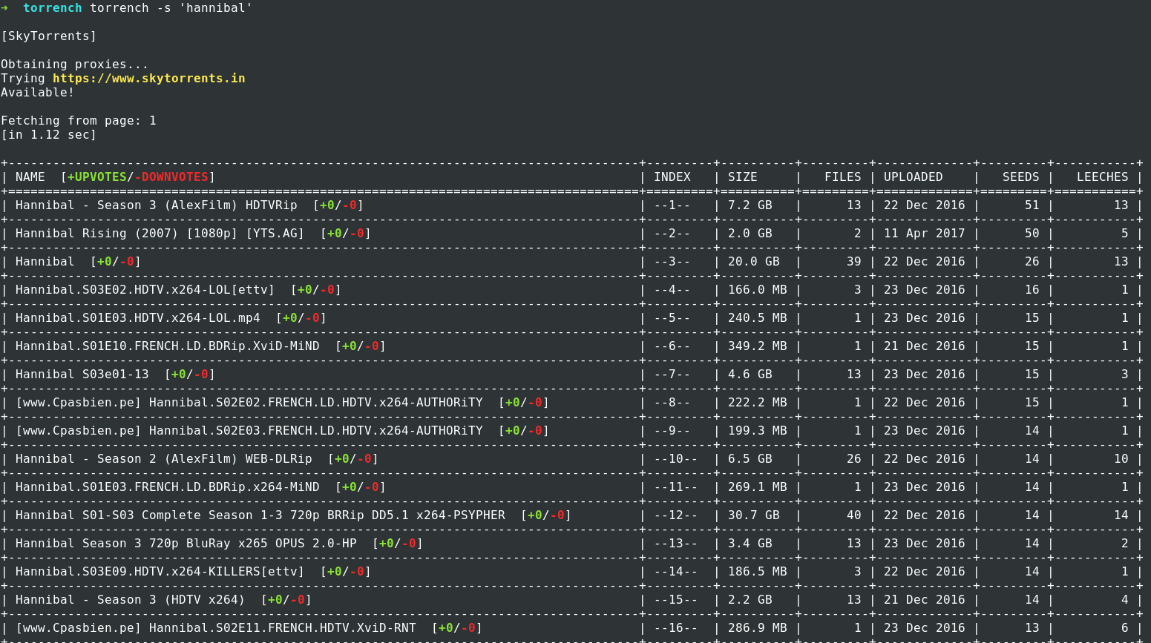Click the 'Fetching from page: 1' line
The height and width of the screenshot is (643, 1151).
point(79,120)
